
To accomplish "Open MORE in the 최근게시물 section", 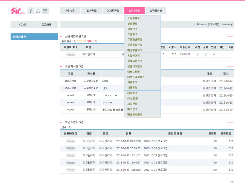I will [230, 67].
